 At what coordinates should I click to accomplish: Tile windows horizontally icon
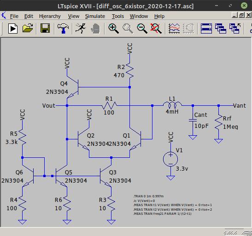(x=206, y=29)
